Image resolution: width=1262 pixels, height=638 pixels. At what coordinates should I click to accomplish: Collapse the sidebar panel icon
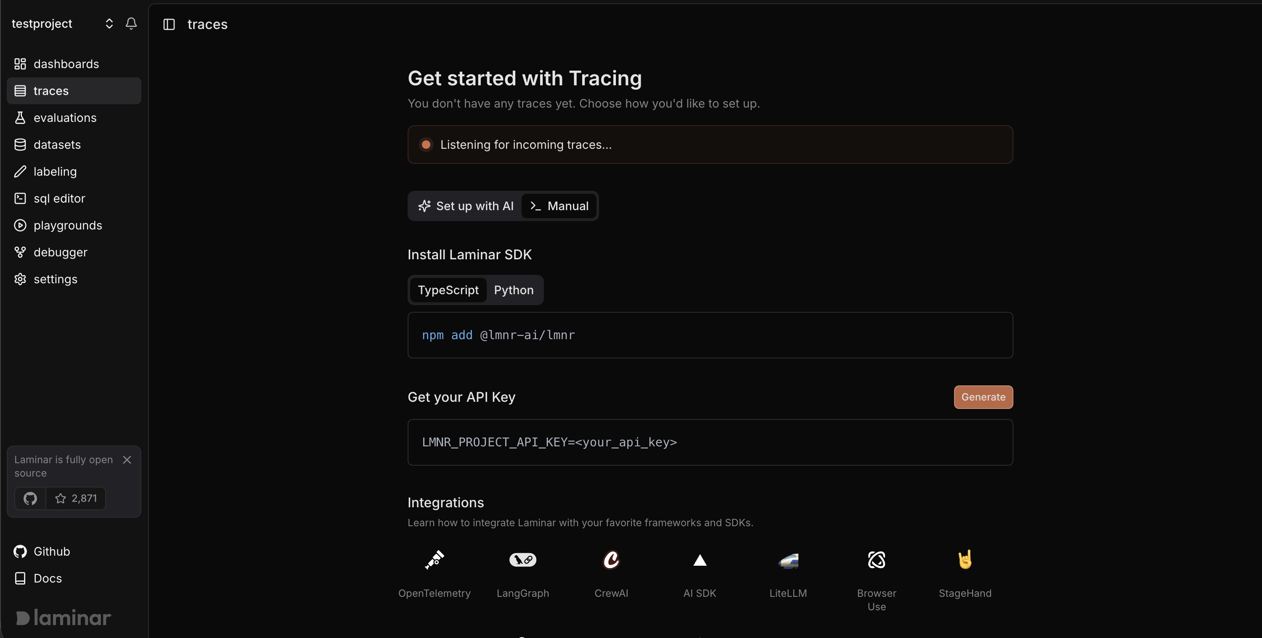click(169, 24)
